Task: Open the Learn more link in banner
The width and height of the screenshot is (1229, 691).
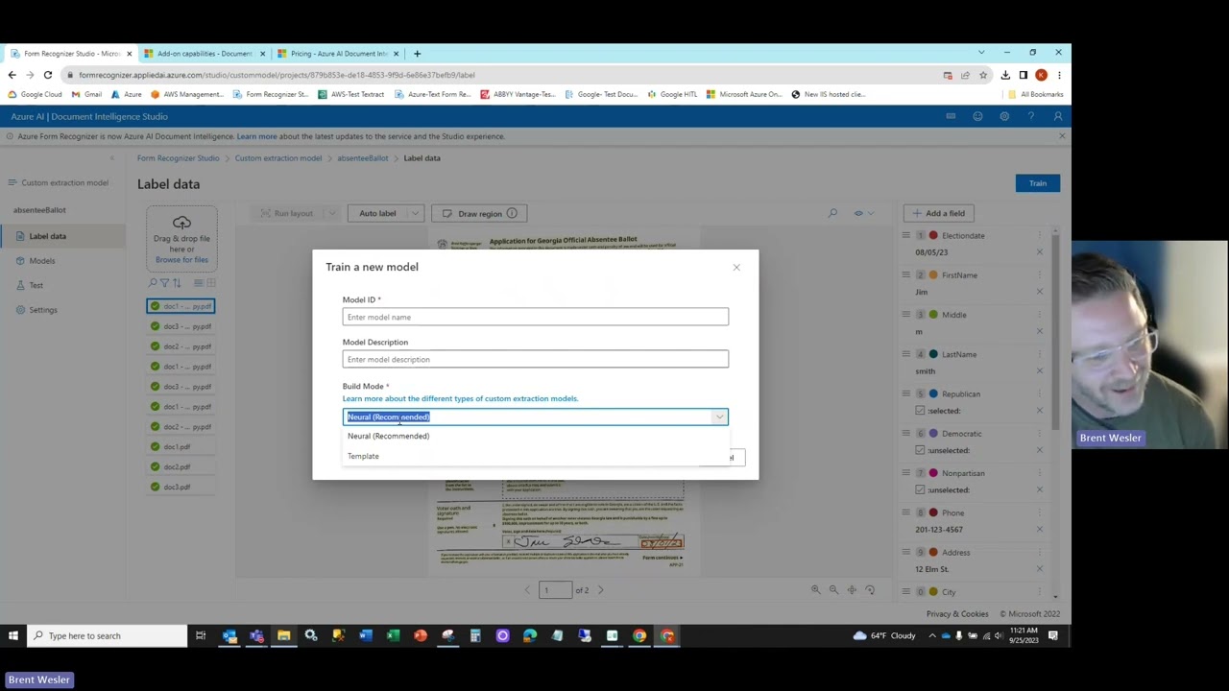Action: (x=256, y=136)
